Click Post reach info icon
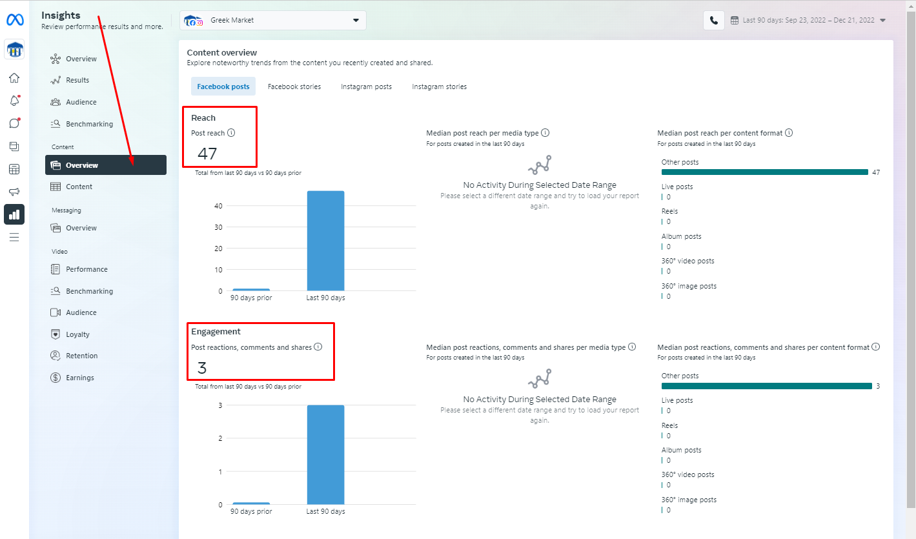 (231, 133)
